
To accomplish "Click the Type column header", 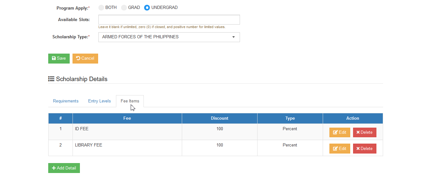I will click(x=290, y=118).
